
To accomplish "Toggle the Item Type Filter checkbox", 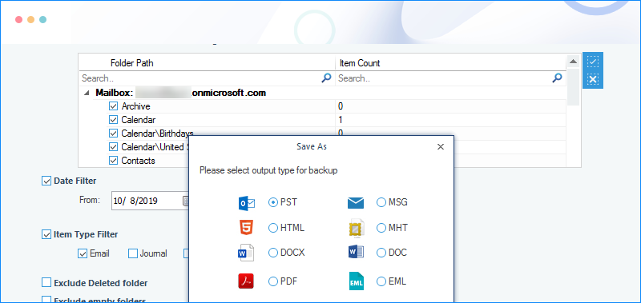I will pyautogui.click(x=46, y=234).
